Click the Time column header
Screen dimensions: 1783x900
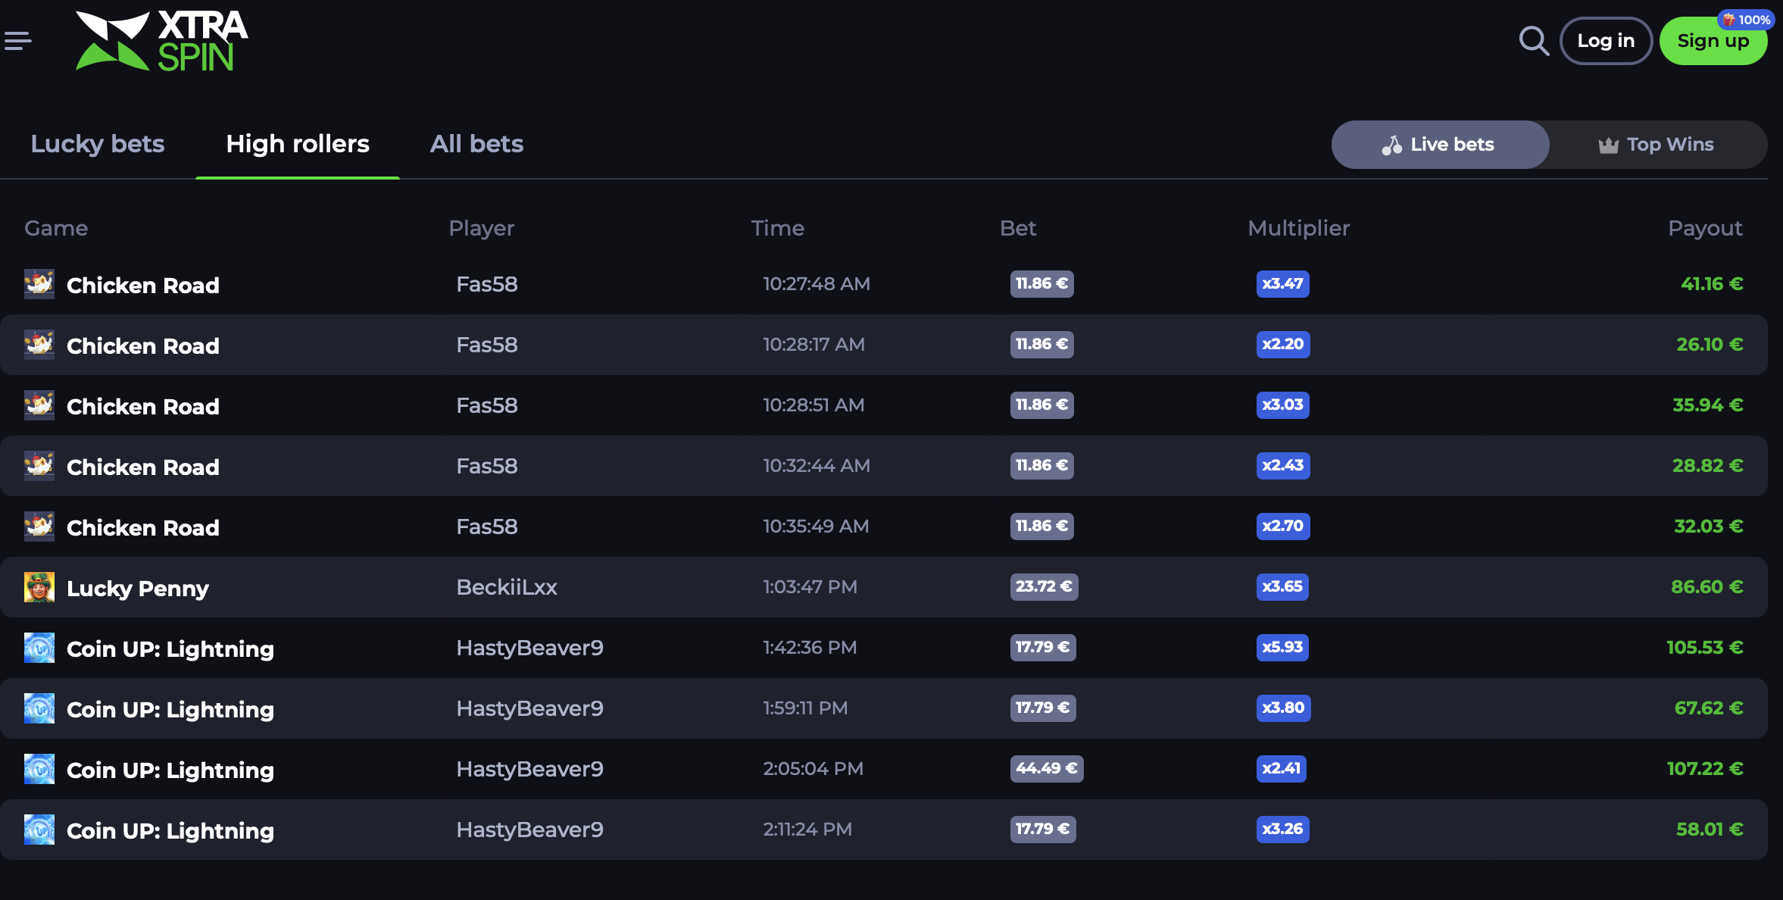(778, 228)
